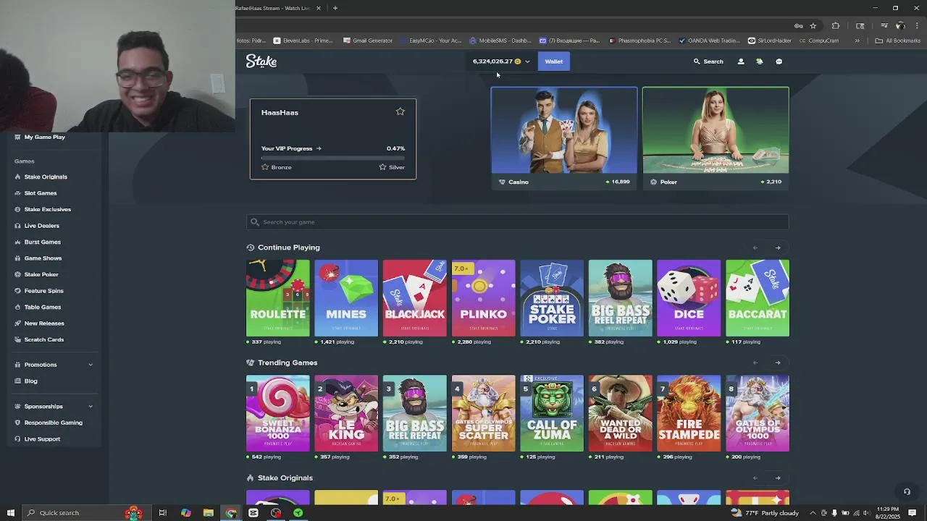The width and height of the screenshot is (927, 521).
Task: Click the Stake Exclusives sidebar icon
Action: pos(17,209)
